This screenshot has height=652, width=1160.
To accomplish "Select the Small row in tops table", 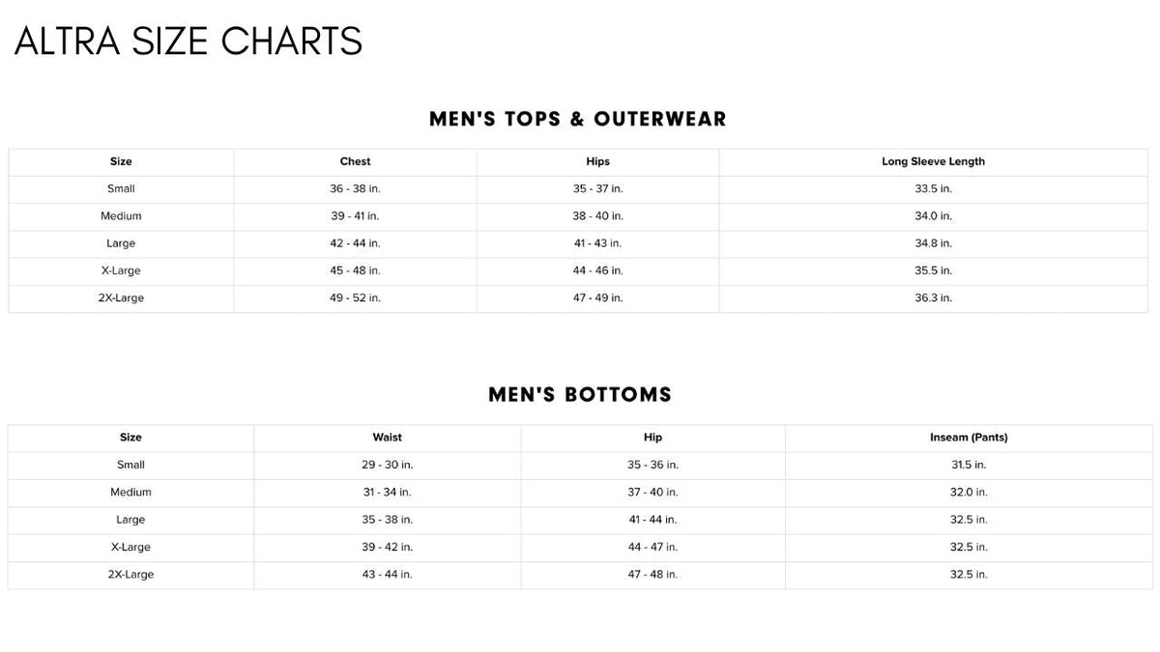I will (x=578, y=189).
